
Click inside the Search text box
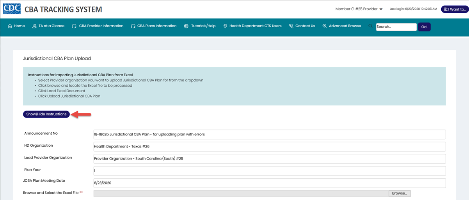[396, 27]
